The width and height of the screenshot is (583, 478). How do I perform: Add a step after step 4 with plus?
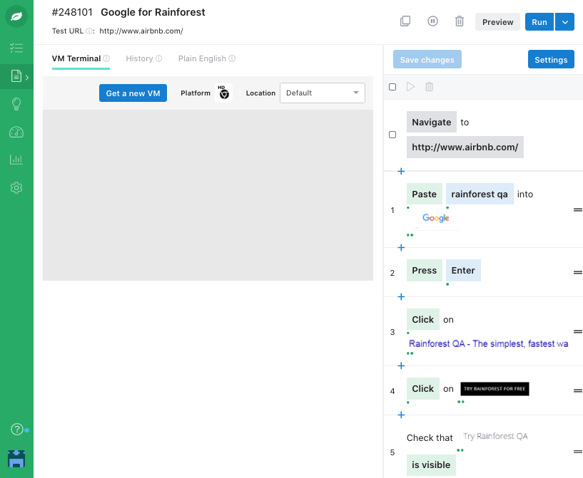click(x=401, y=415)
